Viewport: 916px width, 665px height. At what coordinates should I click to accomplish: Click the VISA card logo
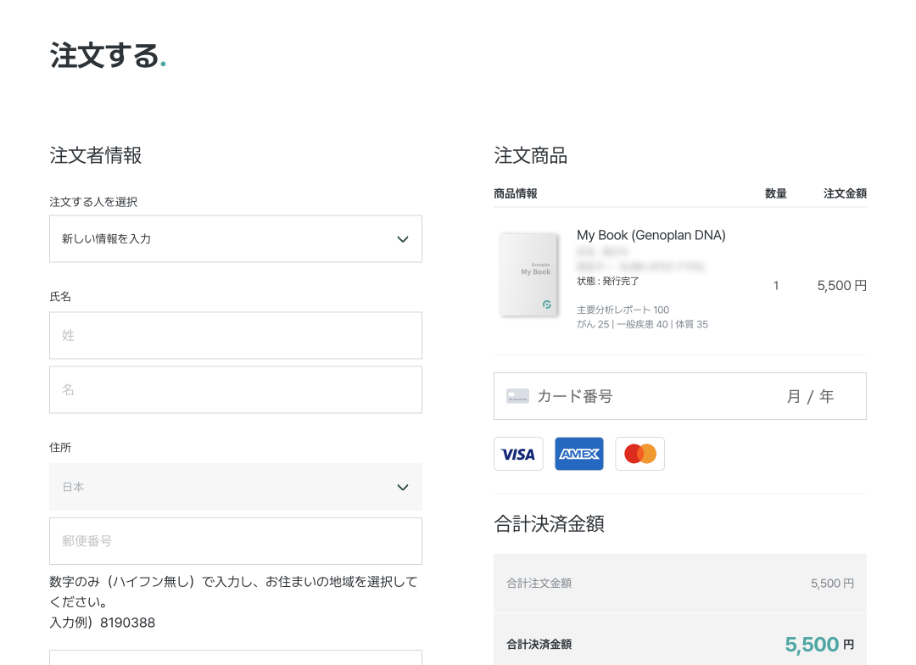click(x=518, y=454)
